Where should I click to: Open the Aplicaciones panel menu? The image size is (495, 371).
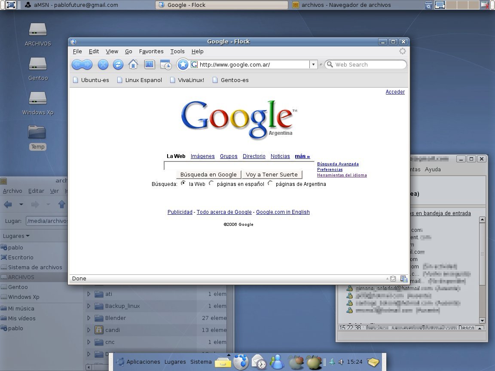coord(143,362)
